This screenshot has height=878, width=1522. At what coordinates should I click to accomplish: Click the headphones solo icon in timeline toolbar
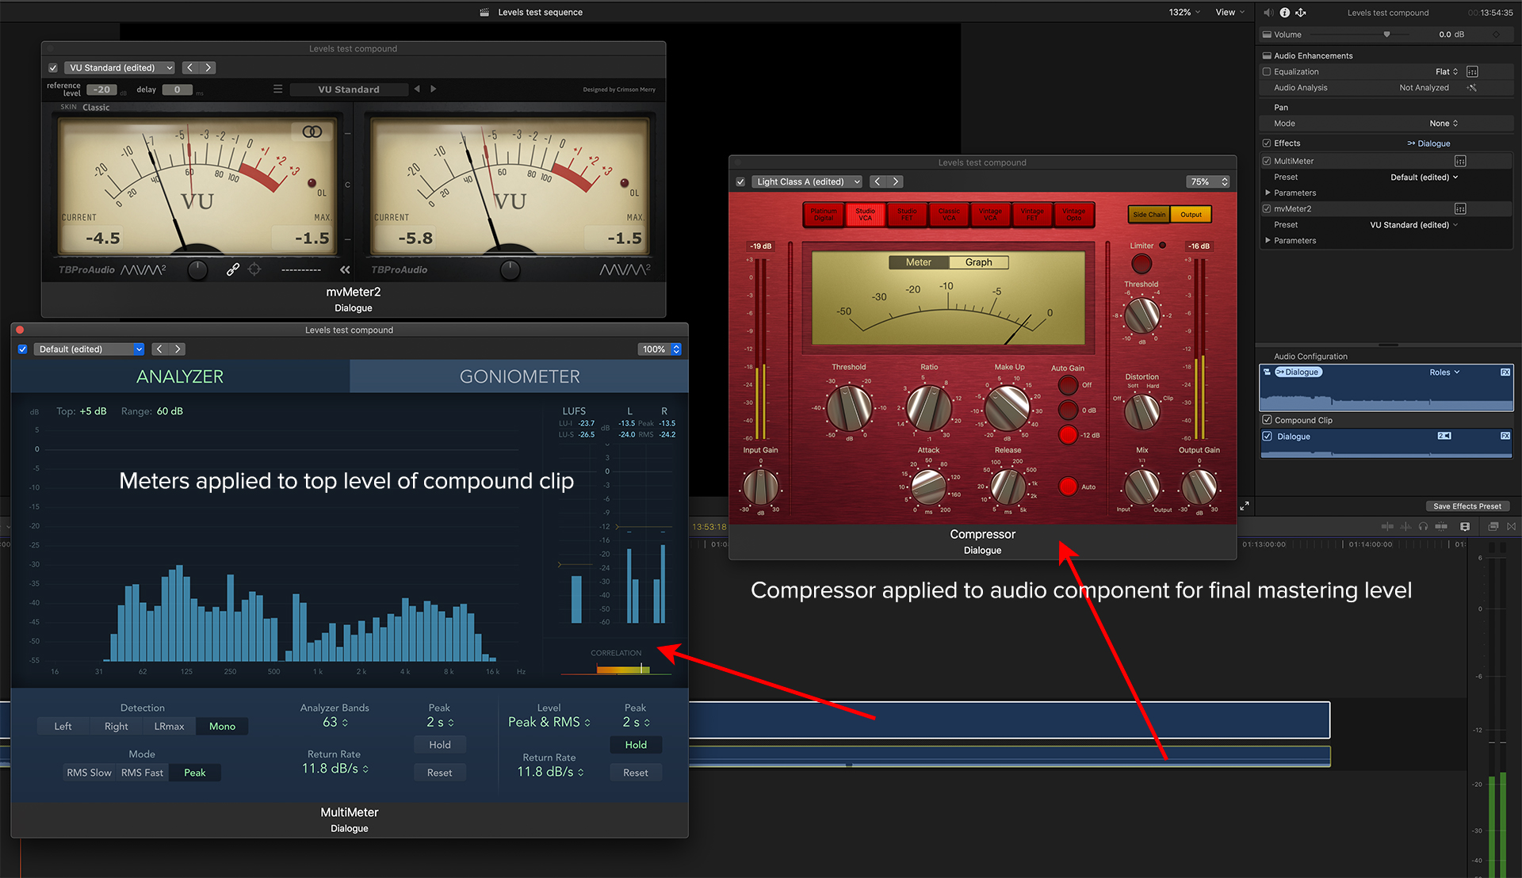pyautogui.click(x=1423, y=526)
